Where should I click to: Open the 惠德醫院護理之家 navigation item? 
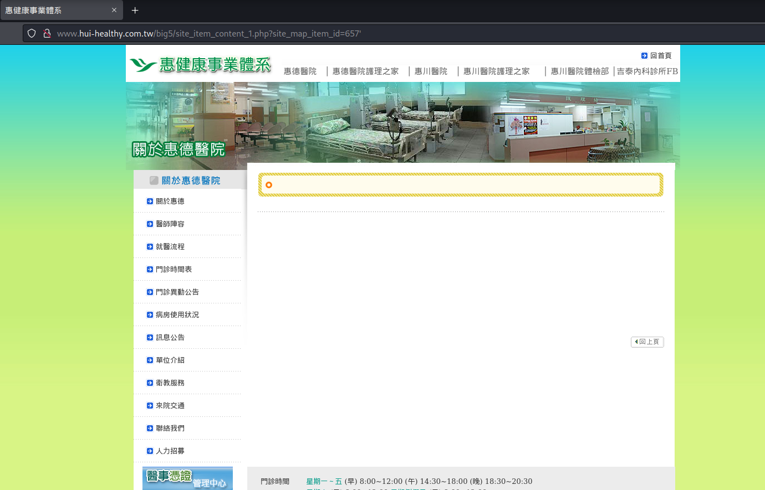[x=365, y=71]
